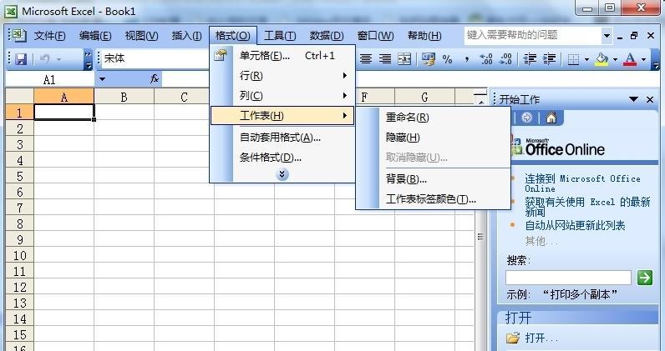The image size is (665, 351).
Task: Click the 其他... link in the task pane
Action: pos(541,241)
